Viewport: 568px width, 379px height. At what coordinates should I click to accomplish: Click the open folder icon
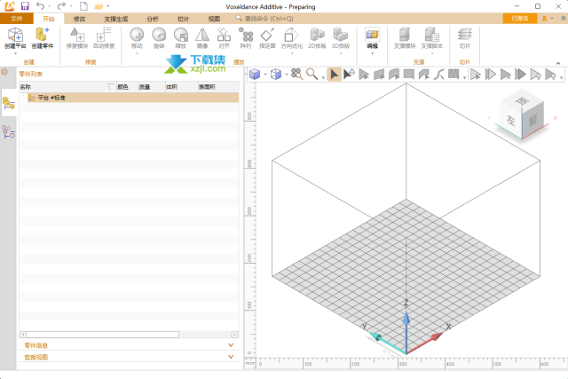point(99,6)
